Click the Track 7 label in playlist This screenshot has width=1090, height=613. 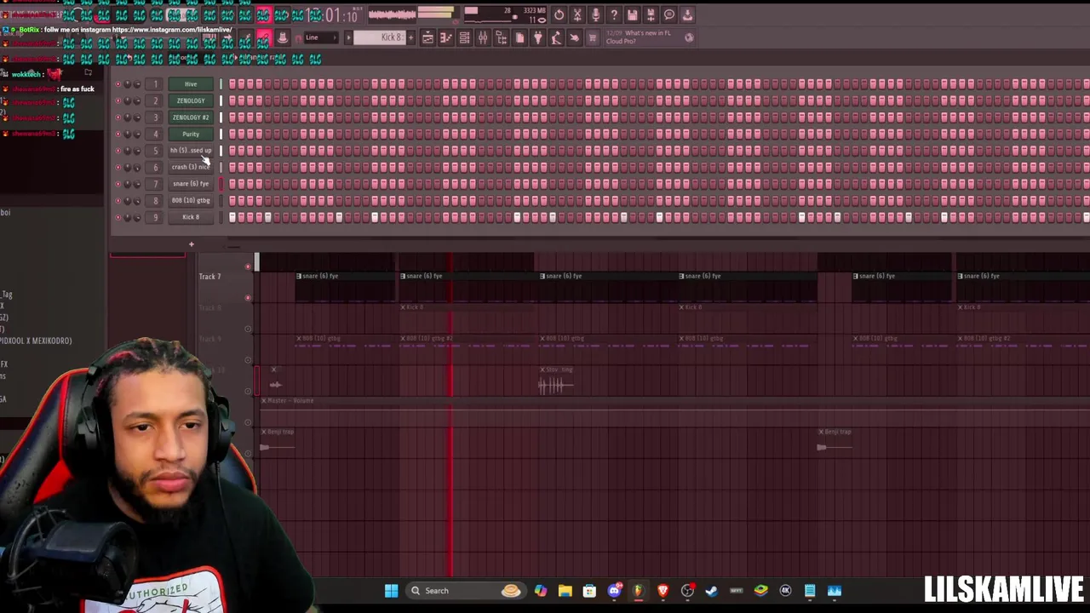click(x=209, y=277)
